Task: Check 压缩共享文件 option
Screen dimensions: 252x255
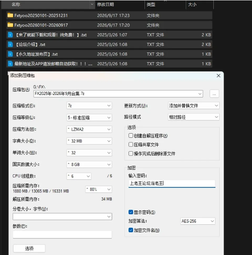Action: (x=131, y=144)
